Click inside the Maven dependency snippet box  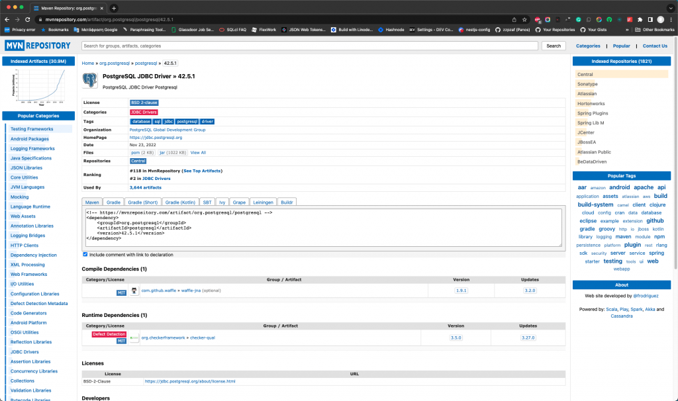point(323,227)
